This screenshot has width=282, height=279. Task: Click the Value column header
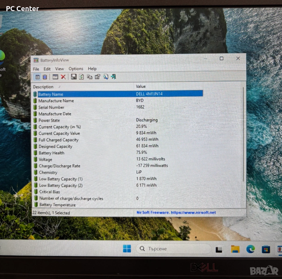[x=141, y=87]
